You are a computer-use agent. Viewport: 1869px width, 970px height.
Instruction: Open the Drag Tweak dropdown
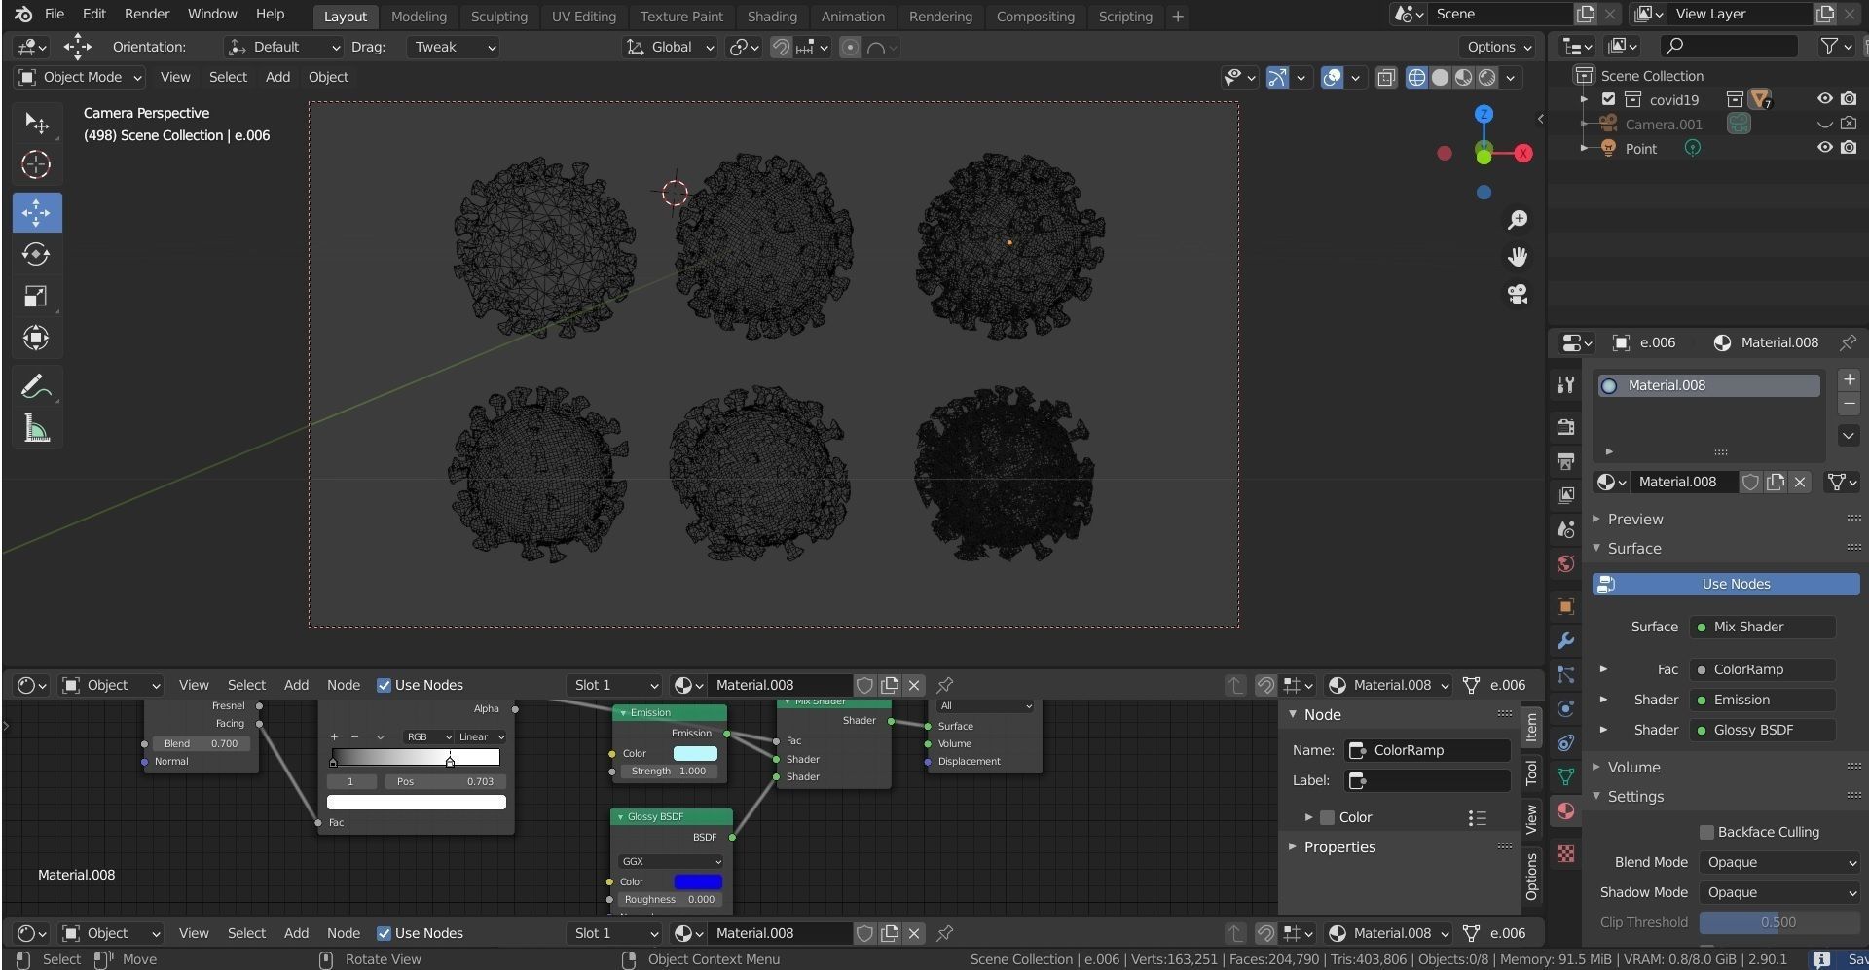coord(453,47)
